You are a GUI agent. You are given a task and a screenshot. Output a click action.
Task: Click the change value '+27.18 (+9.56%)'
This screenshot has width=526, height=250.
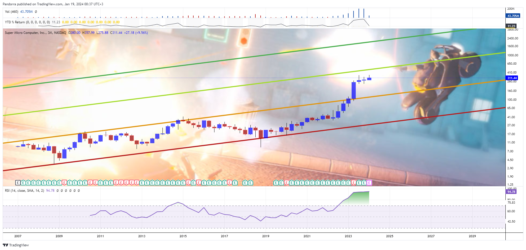tap(136, 33)
